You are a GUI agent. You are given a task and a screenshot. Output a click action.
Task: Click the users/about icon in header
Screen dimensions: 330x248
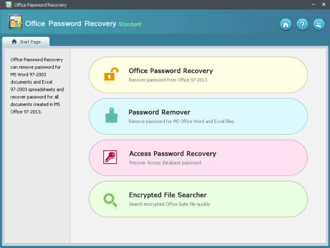(318, 24)
